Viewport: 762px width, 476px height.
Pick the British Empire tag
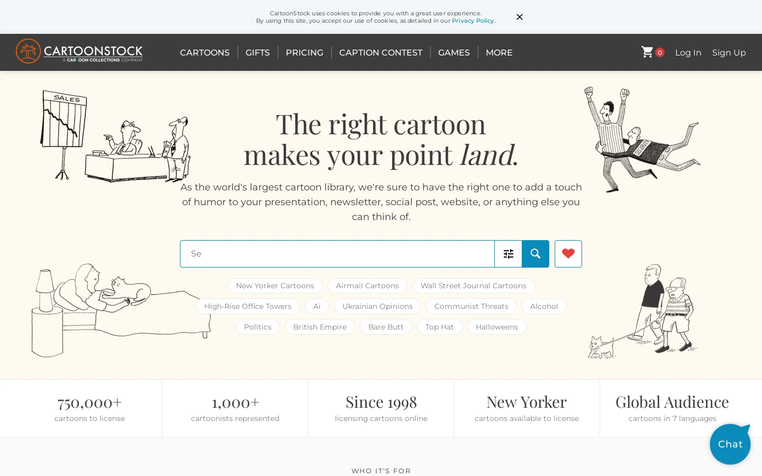(x=320, y=327)
